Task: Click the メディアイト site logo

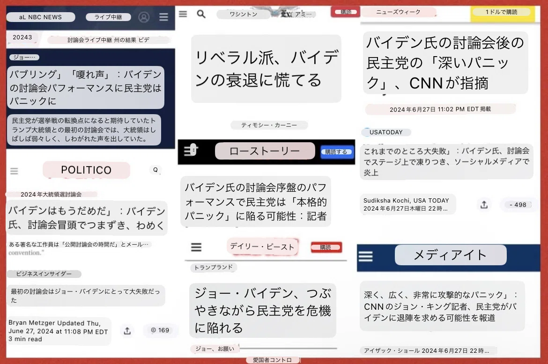Action: pos(451,255)
